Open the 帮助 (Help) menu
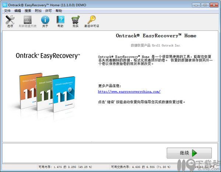Image resolution: width=221 pixels, height=172 pixels. click(x=59, y=11)
